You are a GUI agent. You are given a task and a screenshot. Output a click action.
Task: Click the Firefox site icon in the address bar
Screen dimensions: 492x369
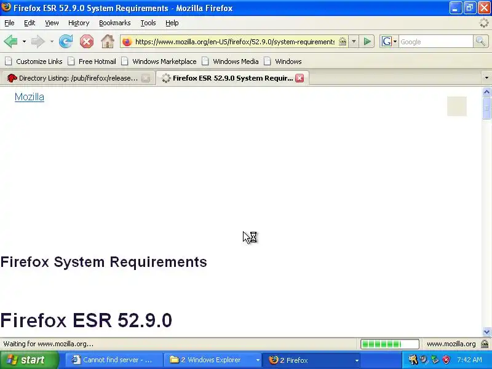click(127, 41)
